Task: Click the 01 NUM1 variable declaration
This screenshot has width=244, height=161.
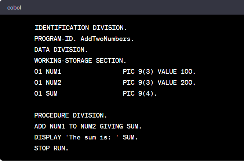Action: click(48, 72)
